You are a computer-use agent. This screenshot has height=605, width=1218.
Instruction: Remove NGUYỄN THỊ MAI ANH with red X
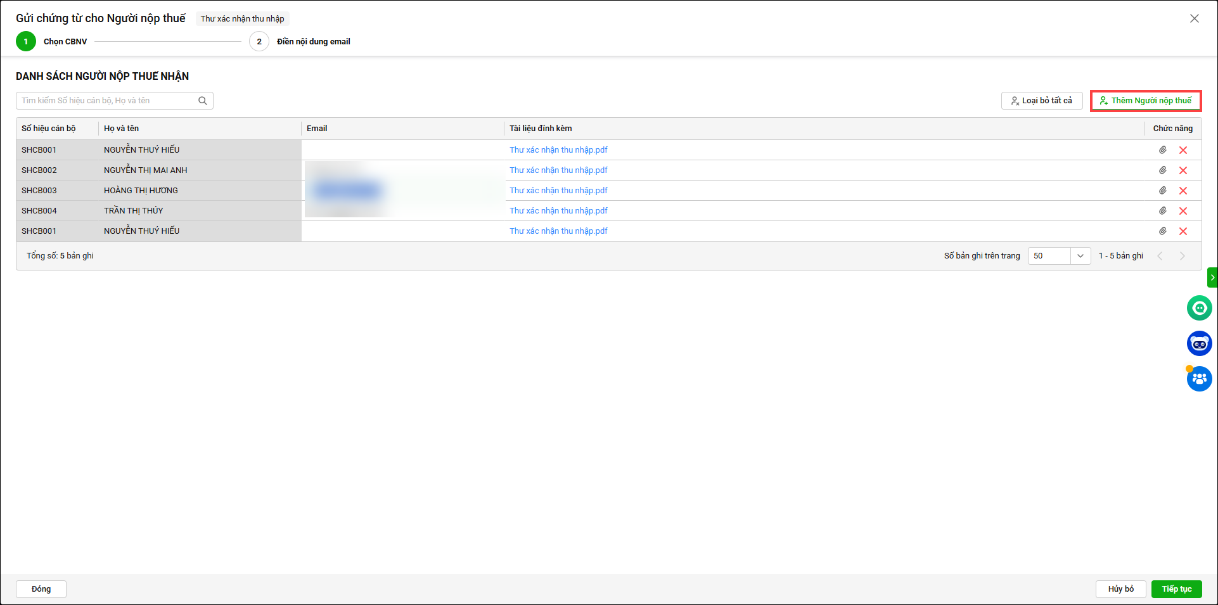click(x=1183, y=170)
